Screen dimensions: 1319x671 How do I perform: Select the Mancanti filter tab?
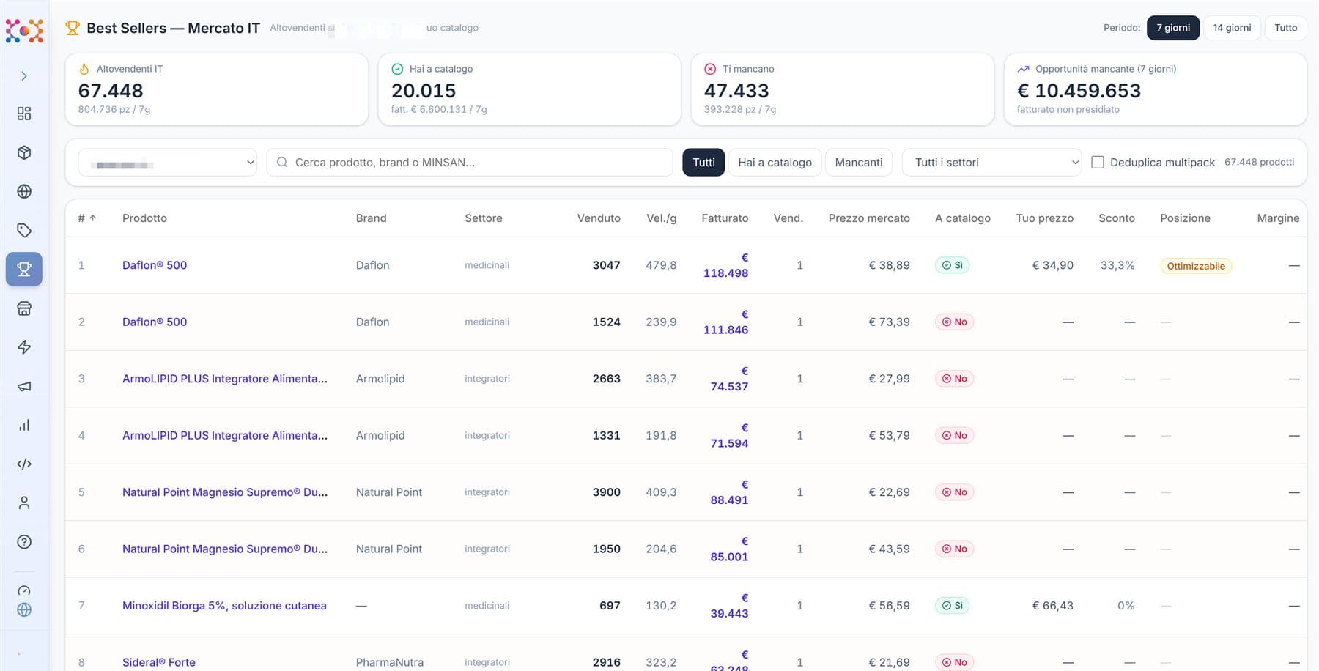(x=859, y=162)
